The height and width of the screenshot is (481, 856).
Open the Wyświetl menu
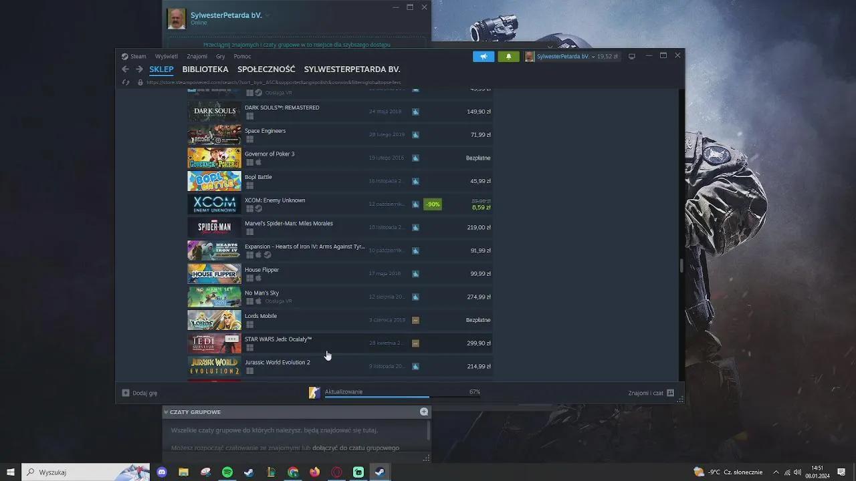pos(167,57)
